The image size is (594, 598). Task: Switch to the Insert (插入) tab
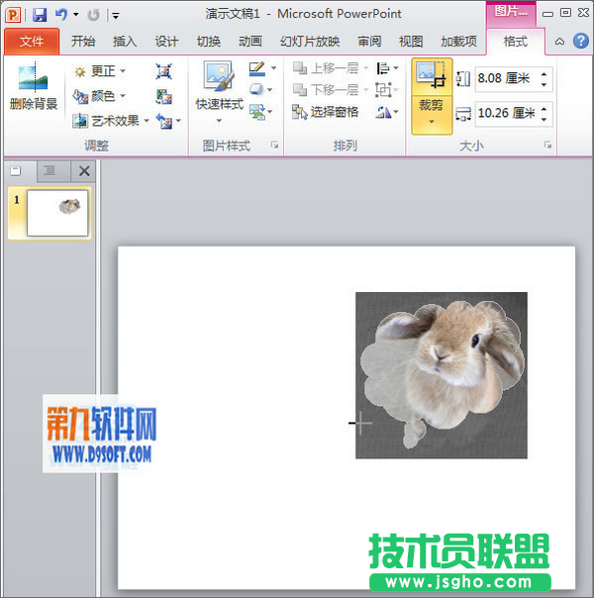125,42
